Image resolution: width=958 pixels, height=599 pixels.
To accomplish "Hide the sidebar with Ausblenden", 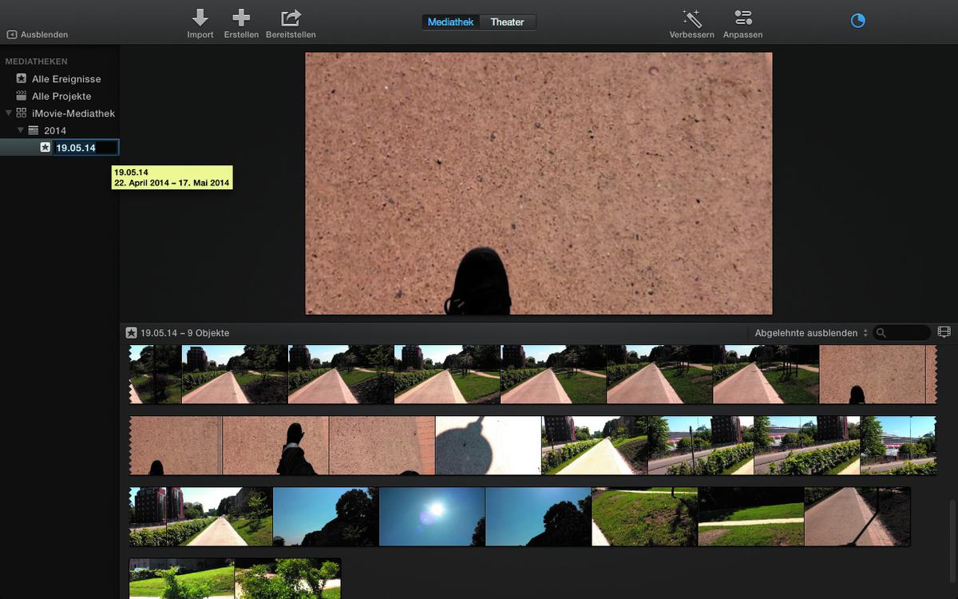I will [x=38, y=35].
